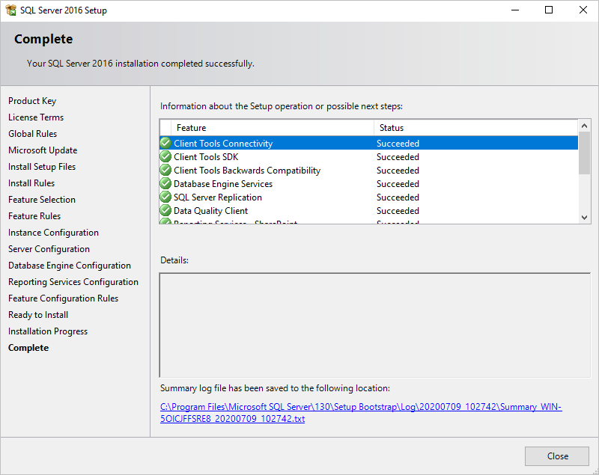Click Succeeded status for Database Engine Services
The height and width of the screenshot is (475, 599).
point(398,184)
